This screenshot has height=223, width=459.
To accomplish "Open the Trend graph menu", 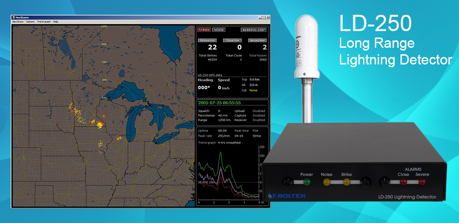I will coord(44,22).
